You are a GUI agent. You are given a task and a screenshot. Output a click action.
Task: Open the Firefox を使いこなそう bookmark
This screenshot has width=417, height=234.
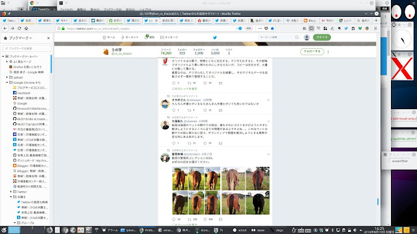point(25,67)
